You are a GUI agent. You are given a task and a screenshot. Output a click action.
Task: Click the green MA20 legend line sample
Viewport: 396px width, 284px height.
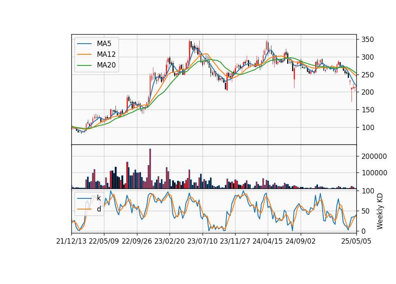84,65
